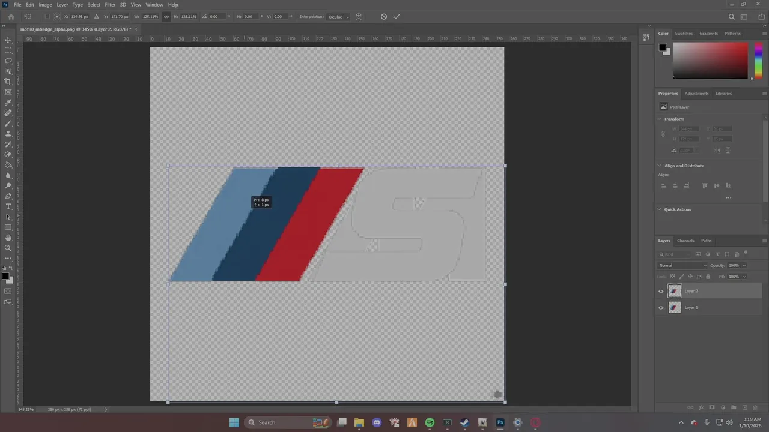
Task: Select the Path Selection tool
Action: pyautogui.click(x=8, y=217)
